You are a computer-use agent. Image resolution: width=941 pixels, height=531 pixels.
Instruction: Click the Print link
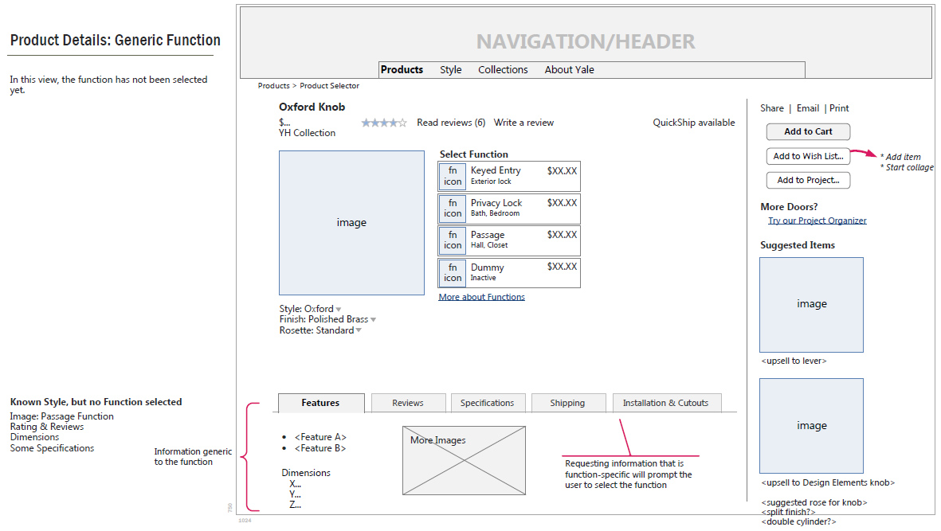click(839, 108)
